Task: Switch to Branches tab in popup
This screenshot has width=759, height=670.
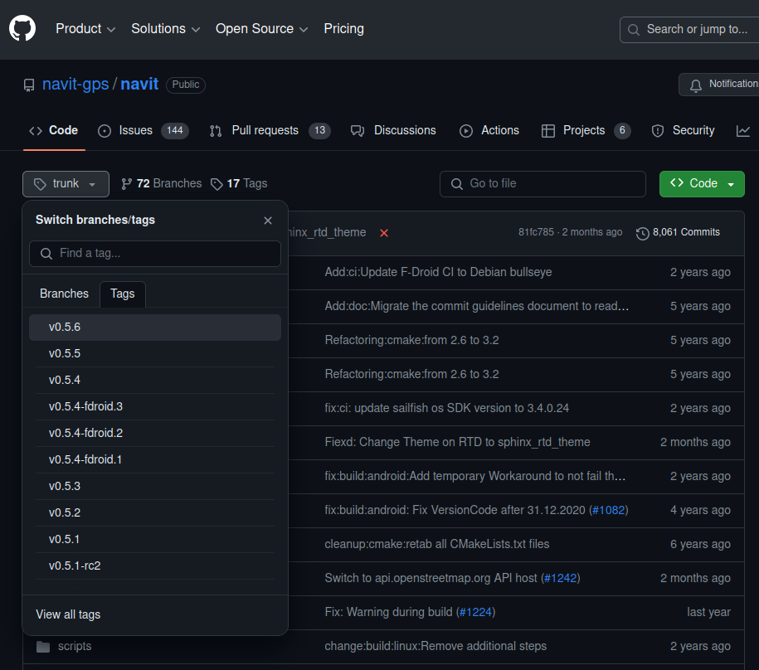Action: (x=65, y=294)
